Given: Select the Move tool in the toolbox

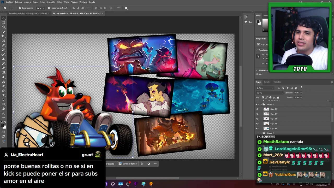Looking at the screenshot, I should 3,18.
